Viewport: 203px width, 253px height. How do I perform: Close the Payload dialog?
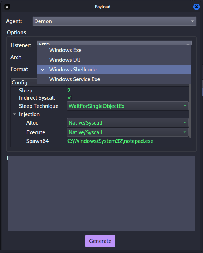pos(196,7)
